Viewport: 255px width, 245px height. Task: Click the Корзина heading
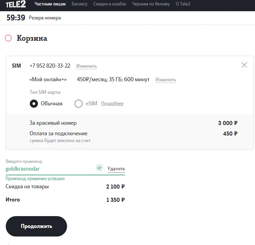point(32,38)
